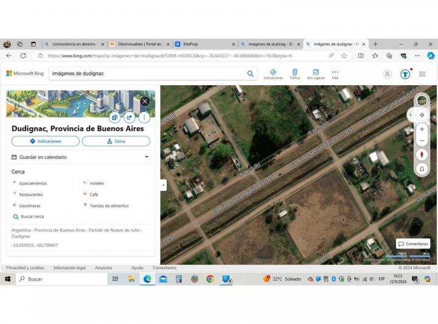Open the Edge workspaces icon
This screenshot has width=438, height=324.
point(20,44)
